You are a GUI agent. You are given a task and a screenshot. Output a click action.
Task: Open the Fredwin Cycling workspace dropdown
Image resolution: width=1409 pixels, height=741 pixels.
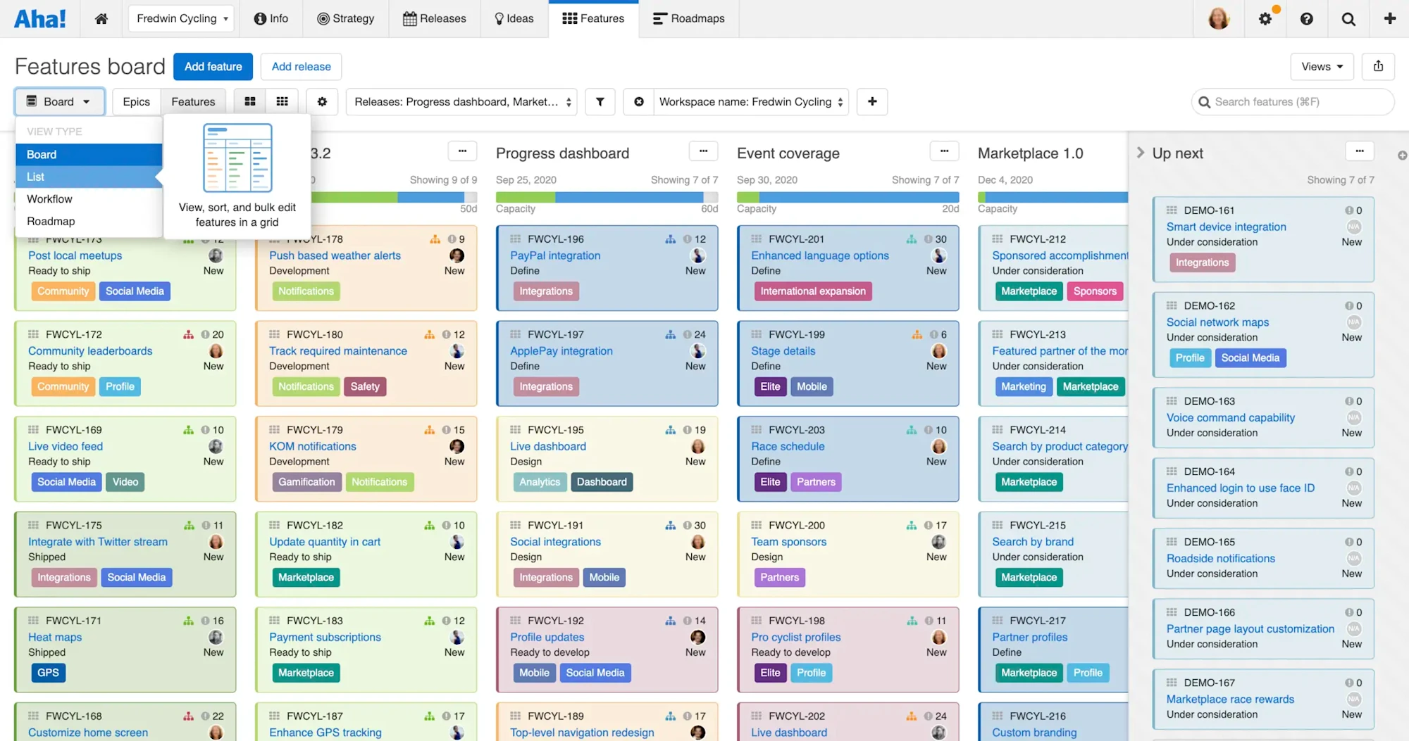pos(182,18)
